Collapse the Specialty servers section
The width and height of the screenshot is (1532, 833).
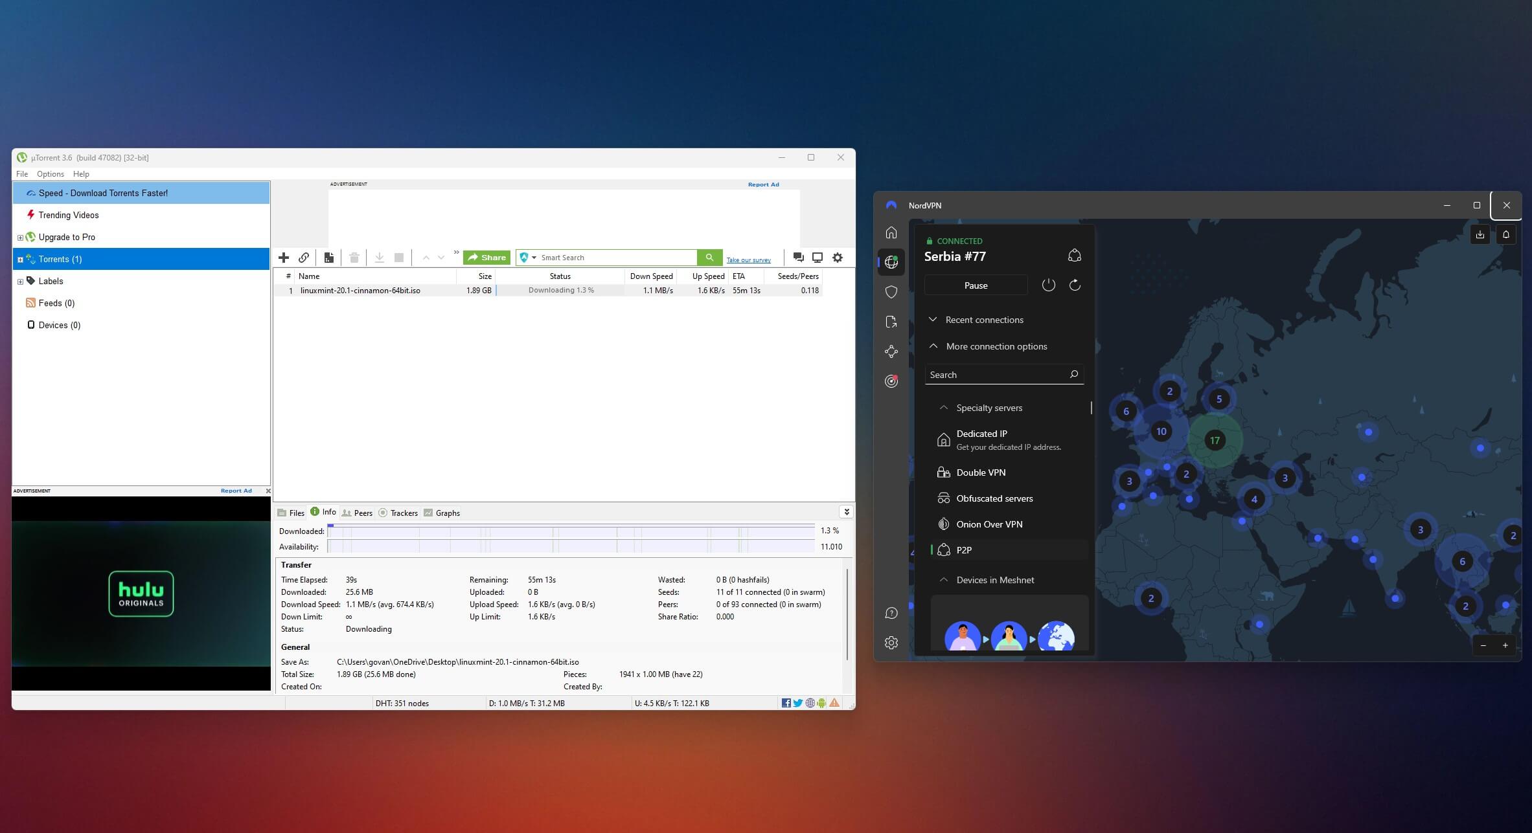pos(981,408)
